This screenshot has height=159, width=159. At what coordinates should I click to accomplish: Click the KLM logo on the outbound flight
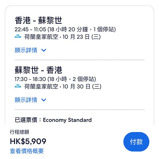click(x=18, y=37)
